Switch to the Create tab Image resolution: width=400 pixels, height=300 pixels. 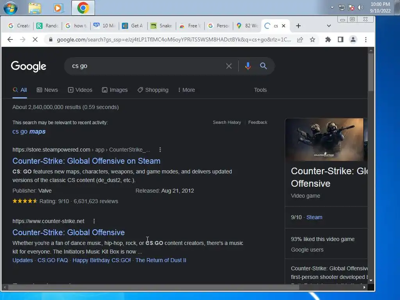19,26
